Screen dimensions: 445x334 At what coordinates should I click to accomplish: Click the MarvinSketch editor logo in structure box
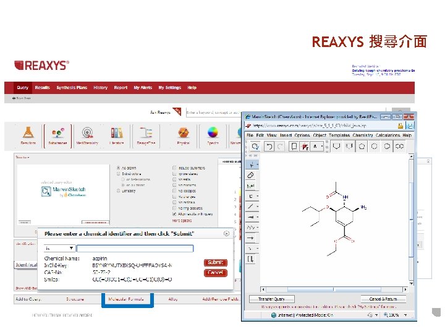pyautogui.click(x=63, y=192)
